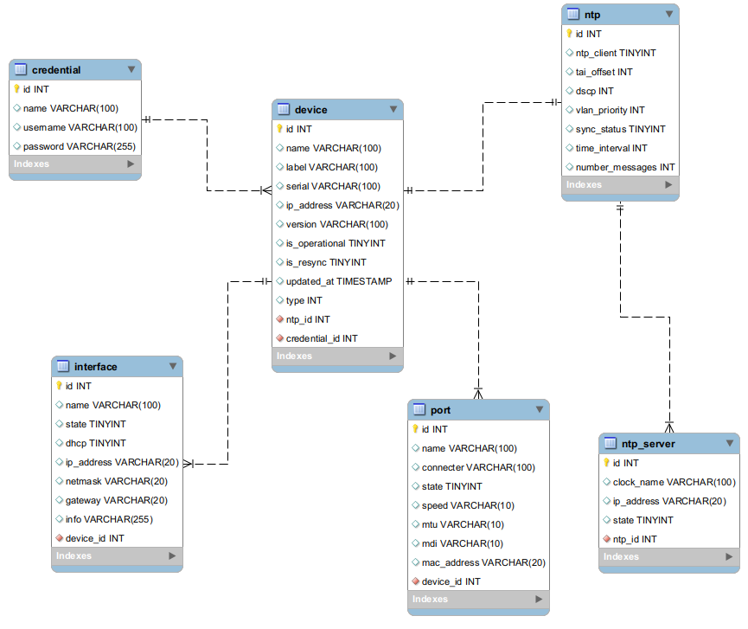Collapse the credential table with header arrow
Viewport: 748px width, 629px height.
point(131,70)
